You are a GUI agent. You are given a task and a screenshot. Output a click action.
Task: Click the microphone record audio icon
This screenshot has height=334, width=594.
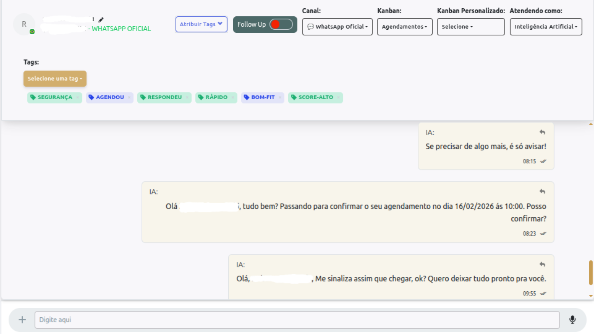pos(572,320)
